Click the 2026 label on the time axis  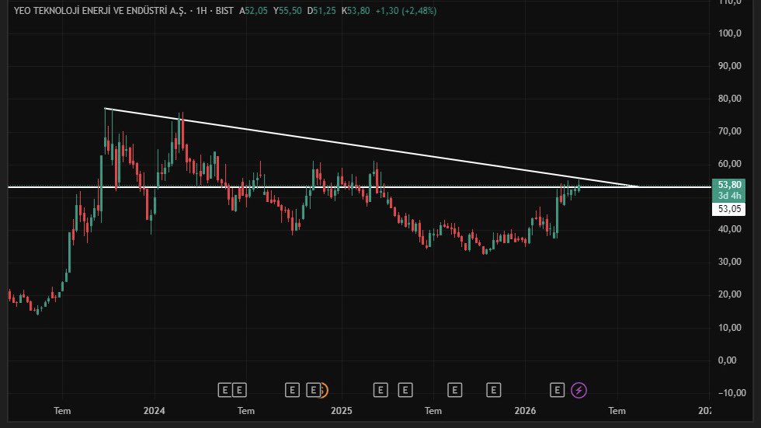coord(525,411)
